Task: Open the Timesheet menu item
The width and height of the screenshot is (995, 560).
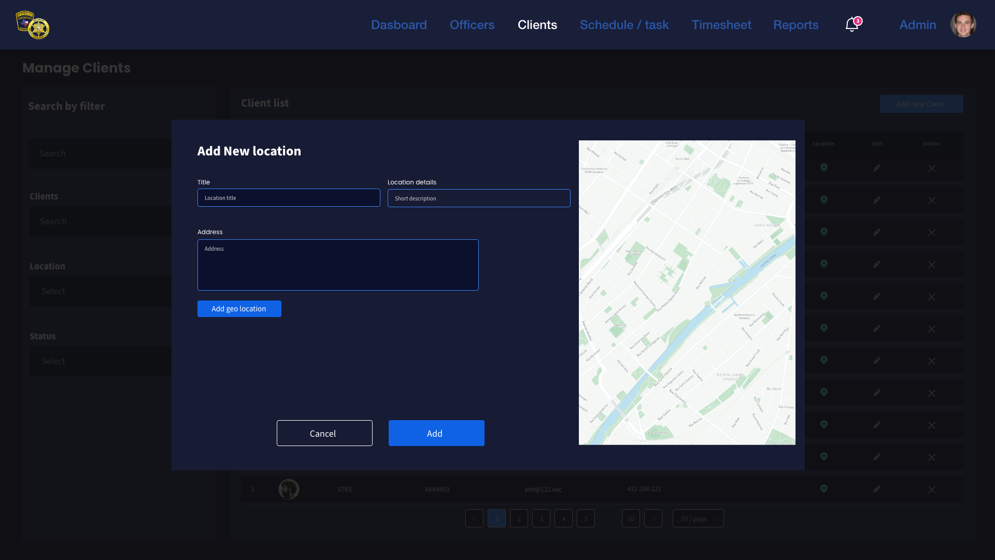Action: [x=721, y=25]
